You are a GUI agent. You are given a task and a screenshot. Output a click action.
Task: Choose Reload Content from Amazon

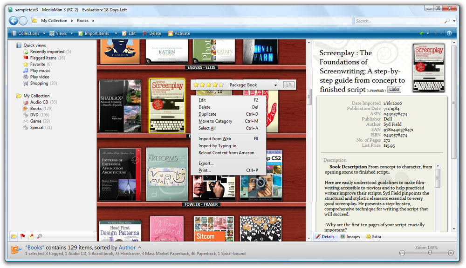coord(228,153)
